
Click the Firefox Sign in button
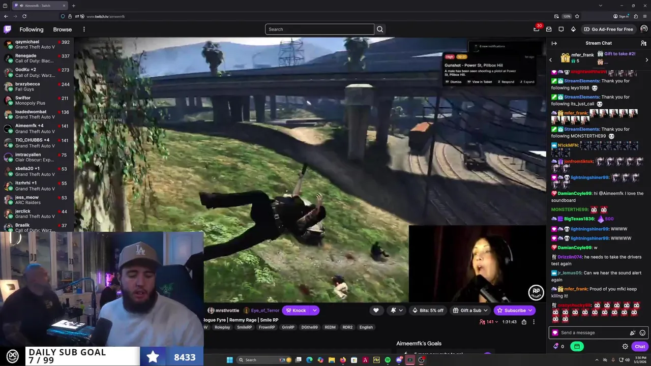tap(621, 16)
